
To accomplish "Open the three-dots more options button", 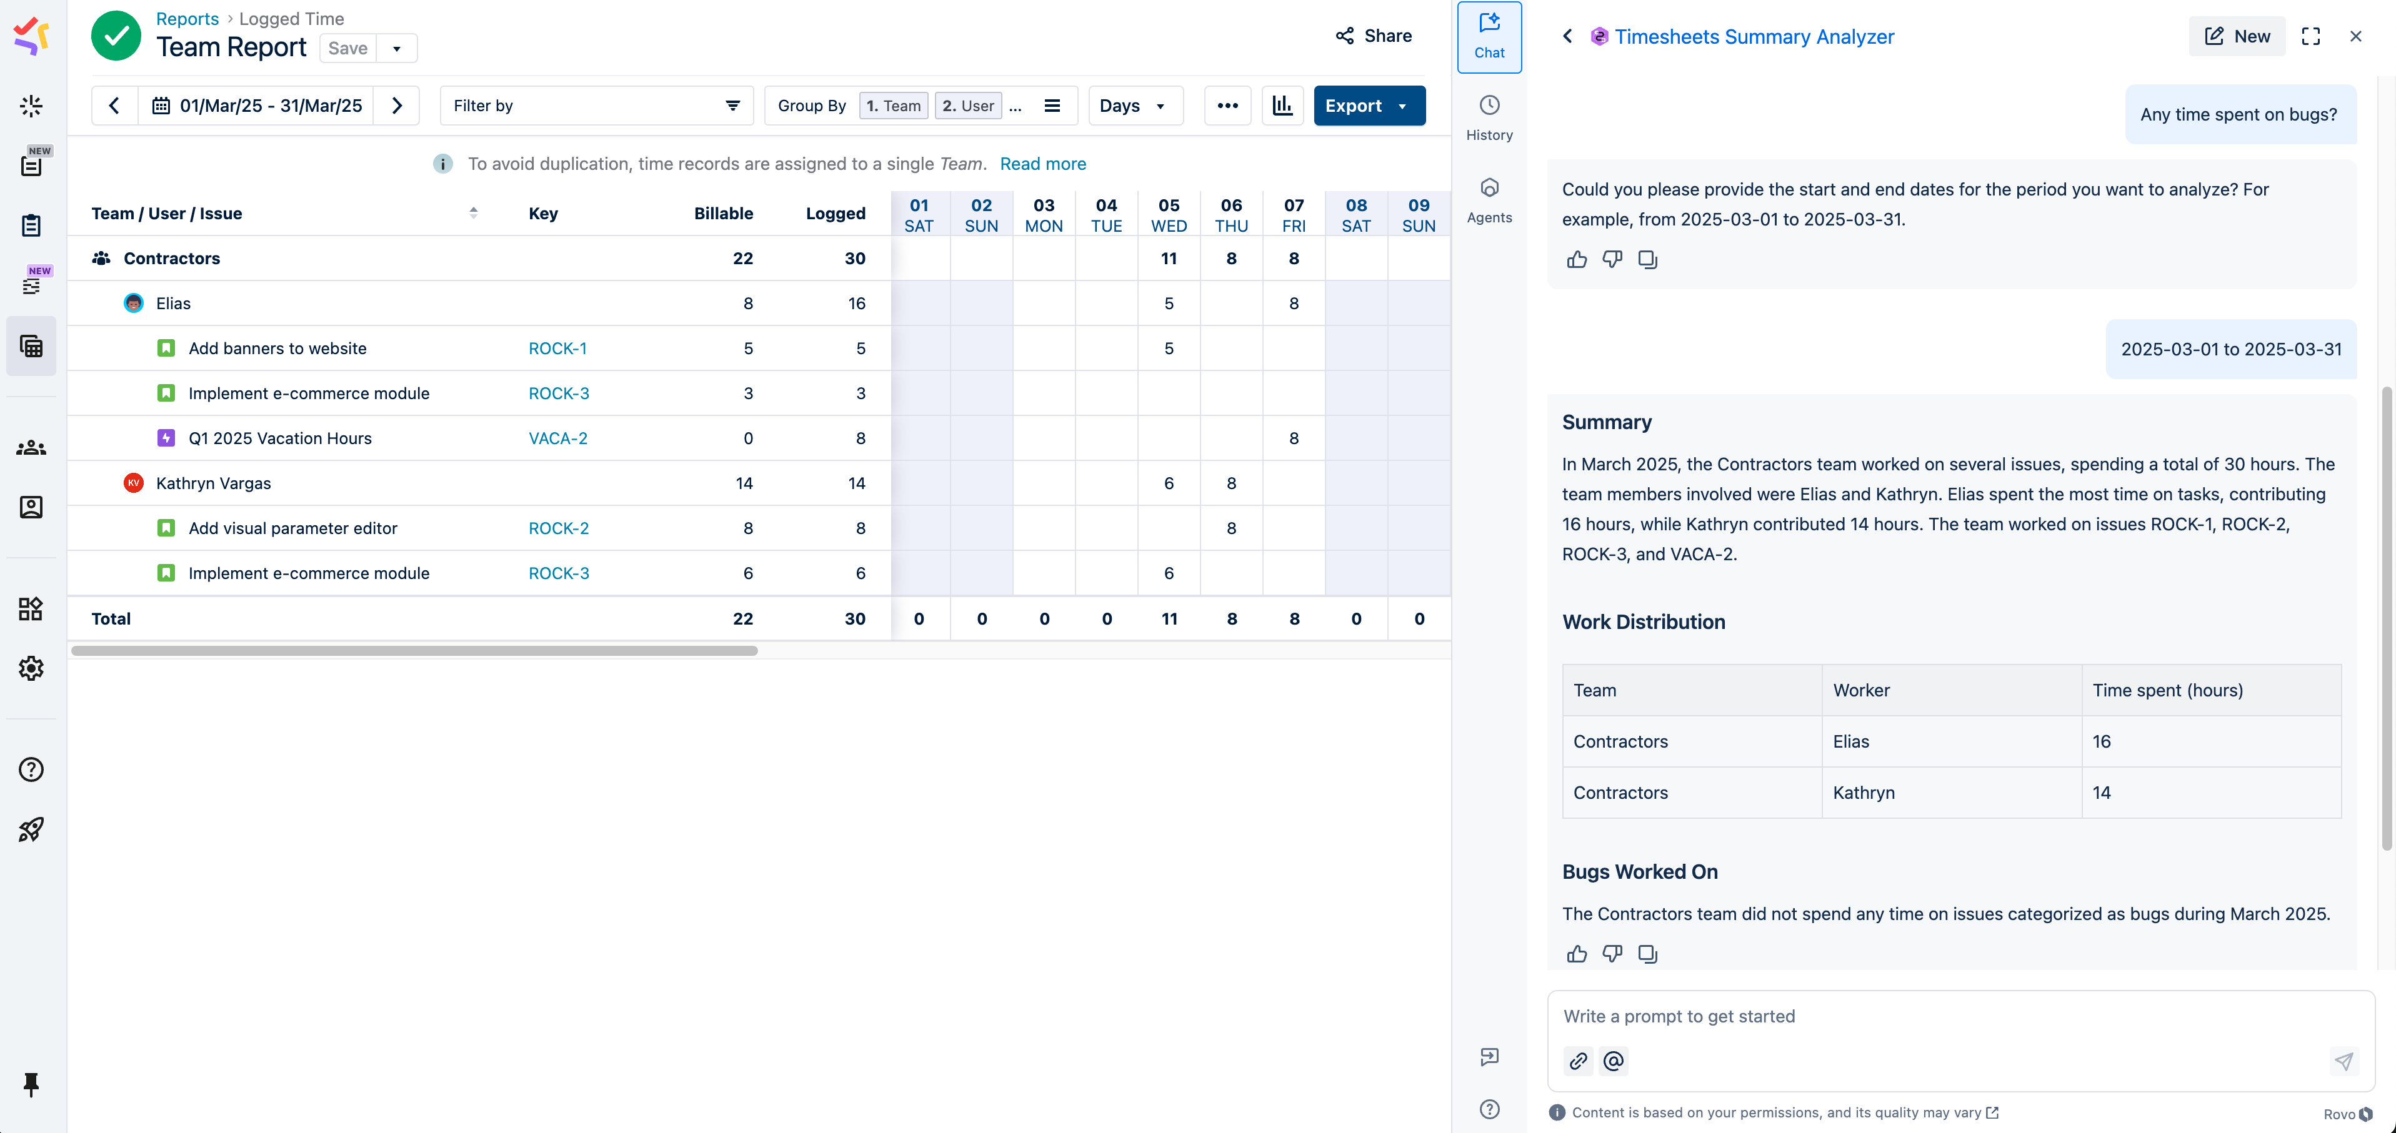I will [x=1227, y=105].
